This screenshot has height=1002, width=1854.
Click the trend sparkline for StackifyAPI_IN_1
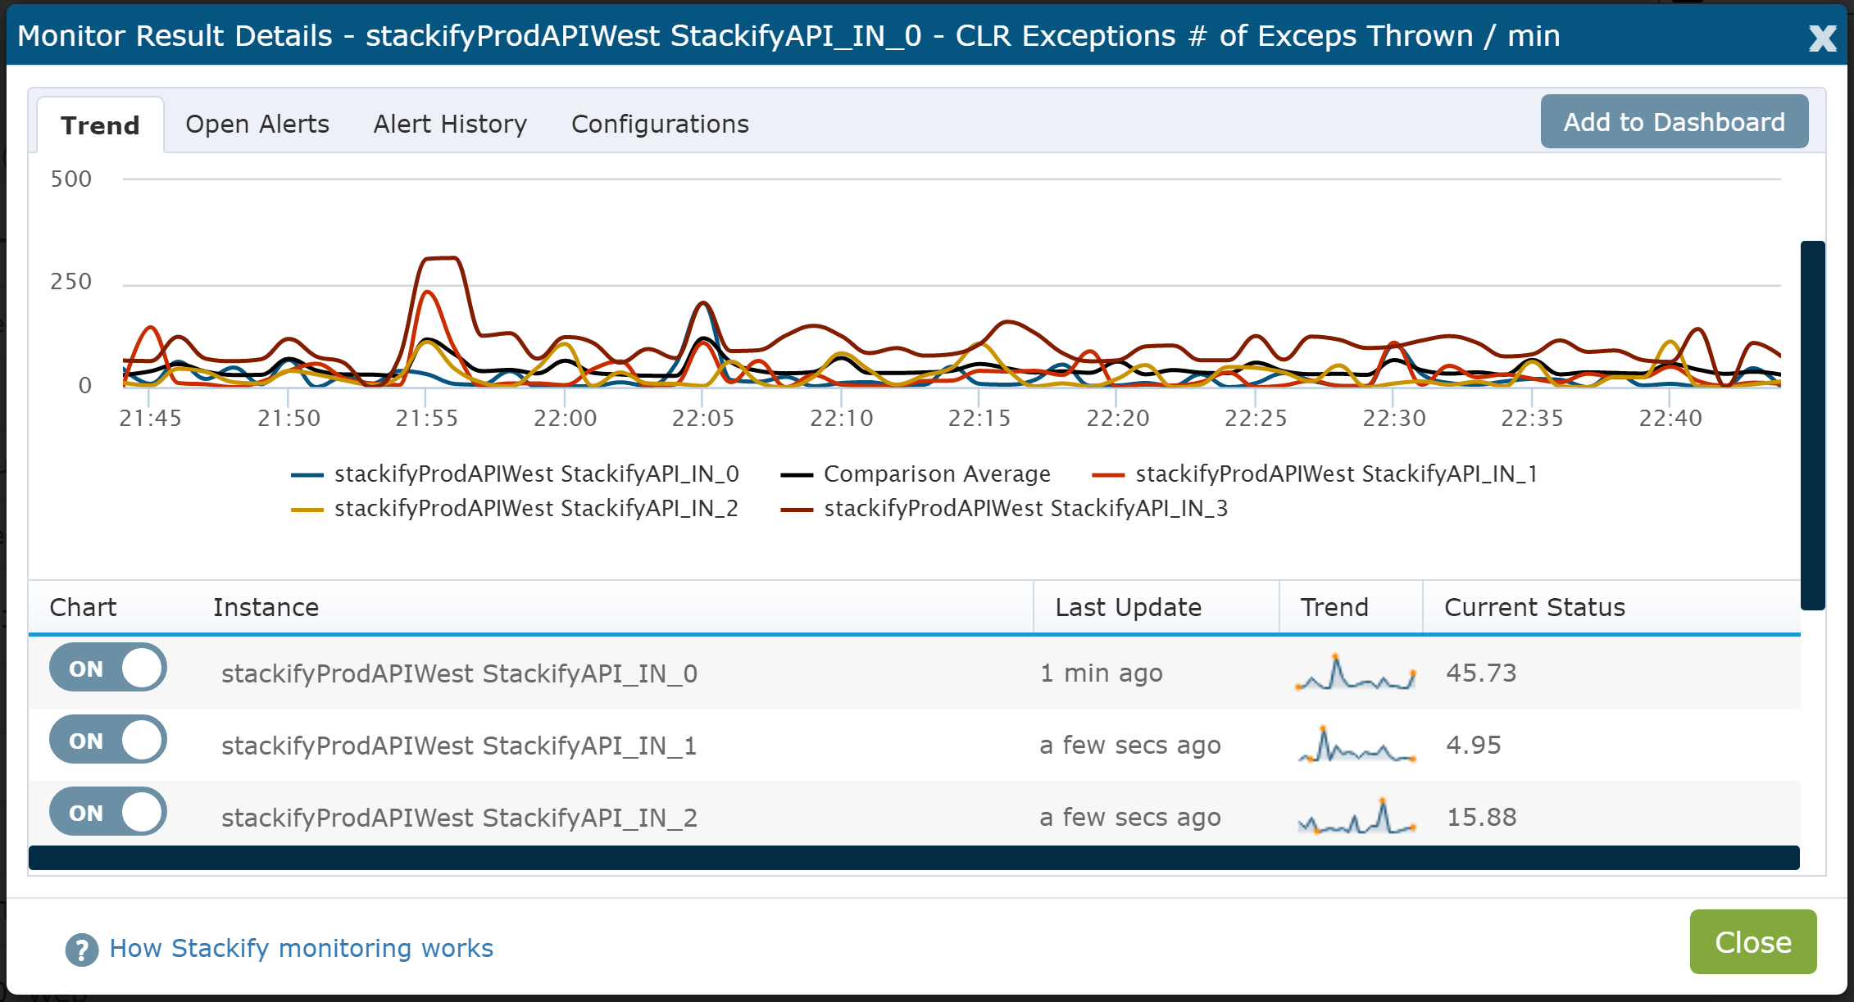point(1356,744)
